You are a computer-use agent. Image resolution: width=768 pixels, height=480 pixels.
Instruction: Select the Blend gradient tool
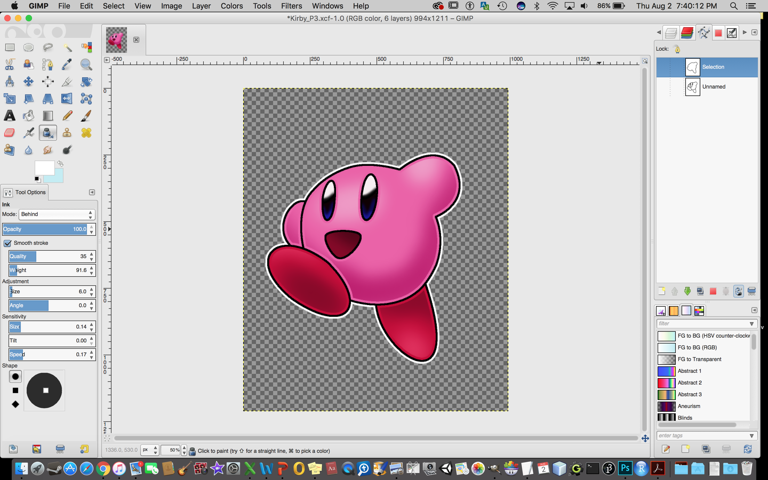[x=48, y=115]
